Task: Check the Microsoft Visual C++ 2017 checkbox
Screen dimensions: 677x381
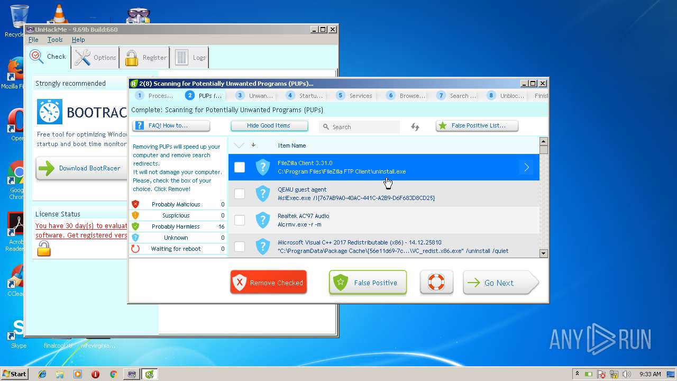Action: point(240,247)
